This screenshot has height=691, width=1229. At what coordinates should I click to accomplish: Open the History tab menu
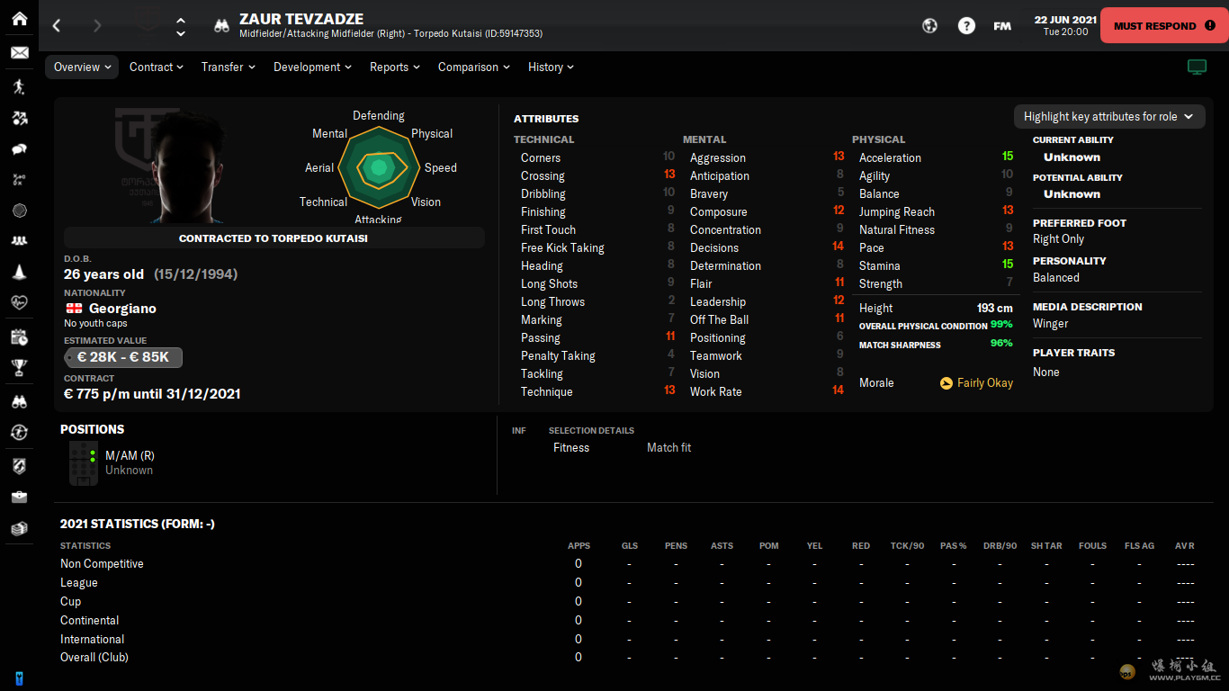pyautogui.click(x=551, y=67)
